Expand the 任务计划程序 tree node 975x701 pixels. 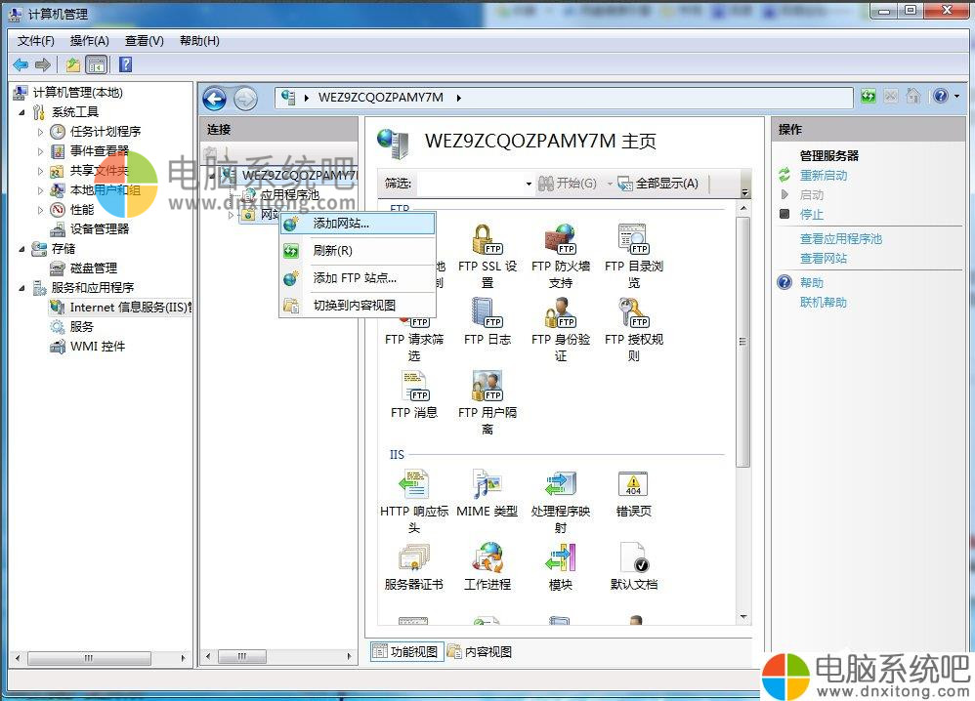pyautogui.click(x=40, y=132)
